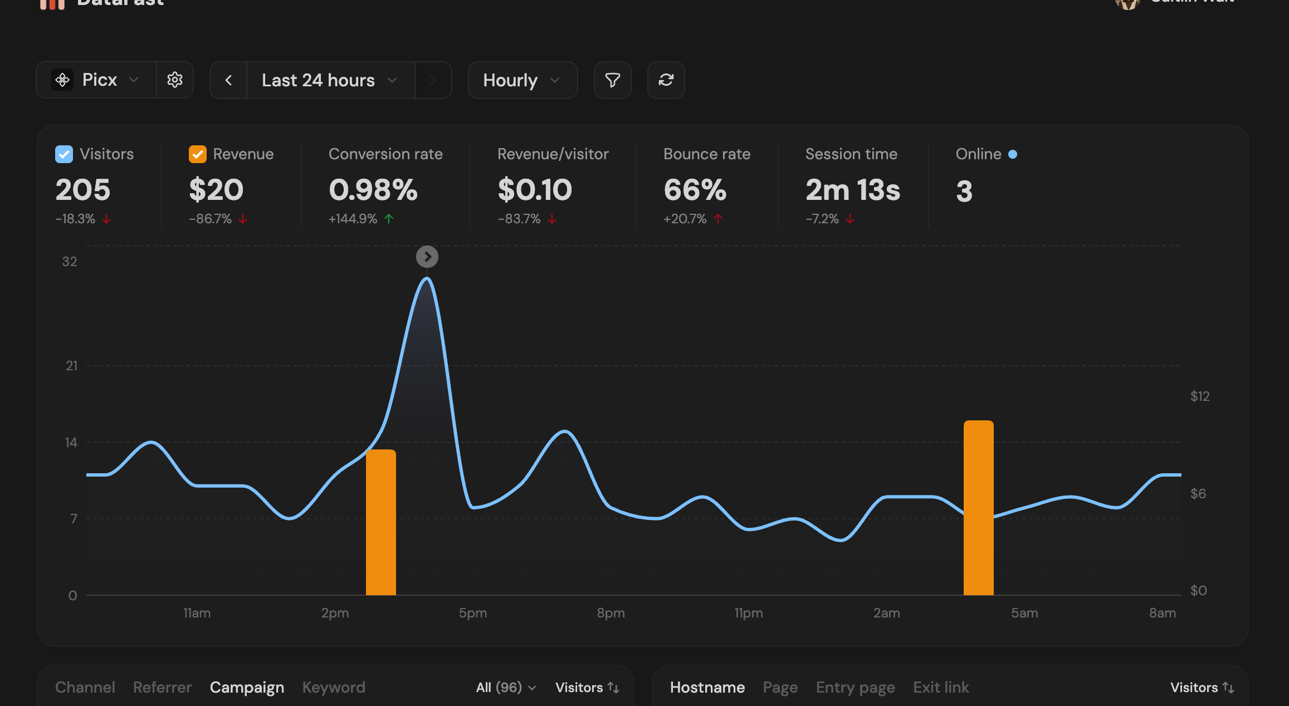This screenshot has width=1289, height=706.
Task: Go to previous period with left arrow
Action: tap(228, 80)
